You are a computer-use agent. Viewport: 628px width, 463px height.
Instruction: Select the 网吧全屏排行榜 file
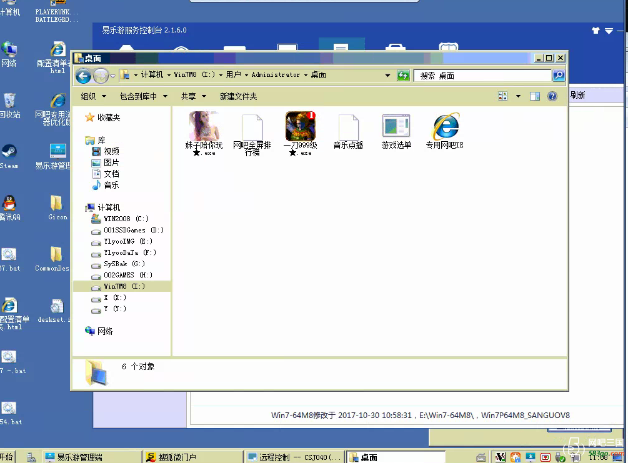pyautogui.click(x=252, y=135)
